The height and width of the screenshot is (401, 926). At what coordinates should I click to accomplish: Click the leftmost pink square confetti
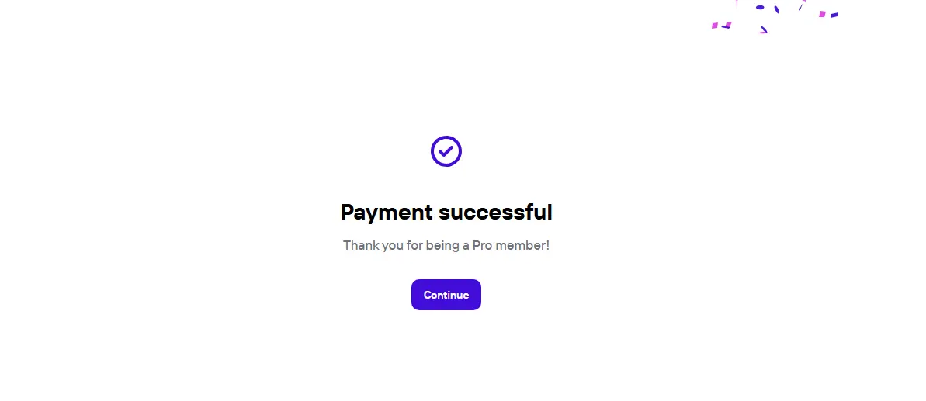click(715, 26)
